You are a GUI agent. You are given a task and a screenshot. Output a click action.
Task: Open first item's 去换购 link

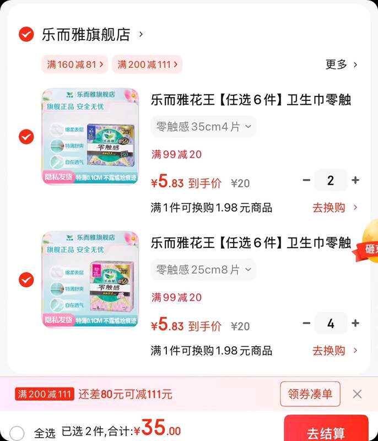coord(334,208)
